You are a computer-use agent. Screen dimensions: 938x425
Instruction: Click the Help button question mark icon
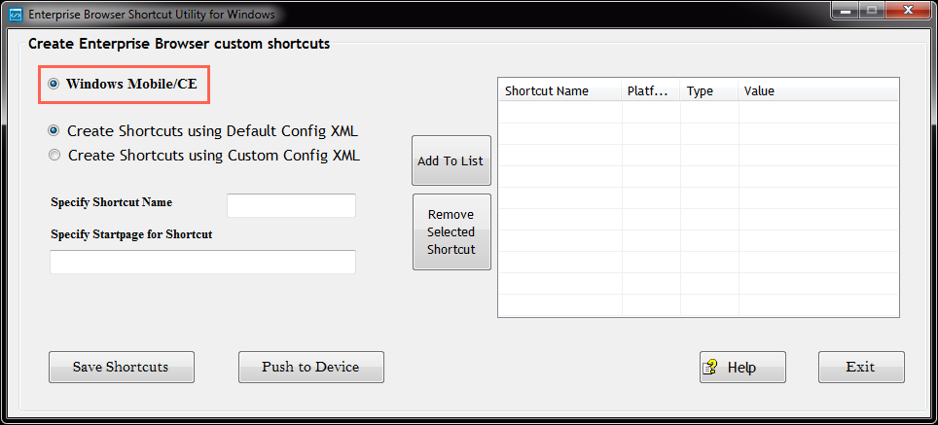[x=711, y=368]
